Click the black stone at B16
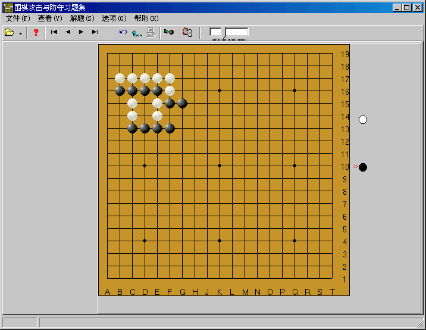 (120, 91)
